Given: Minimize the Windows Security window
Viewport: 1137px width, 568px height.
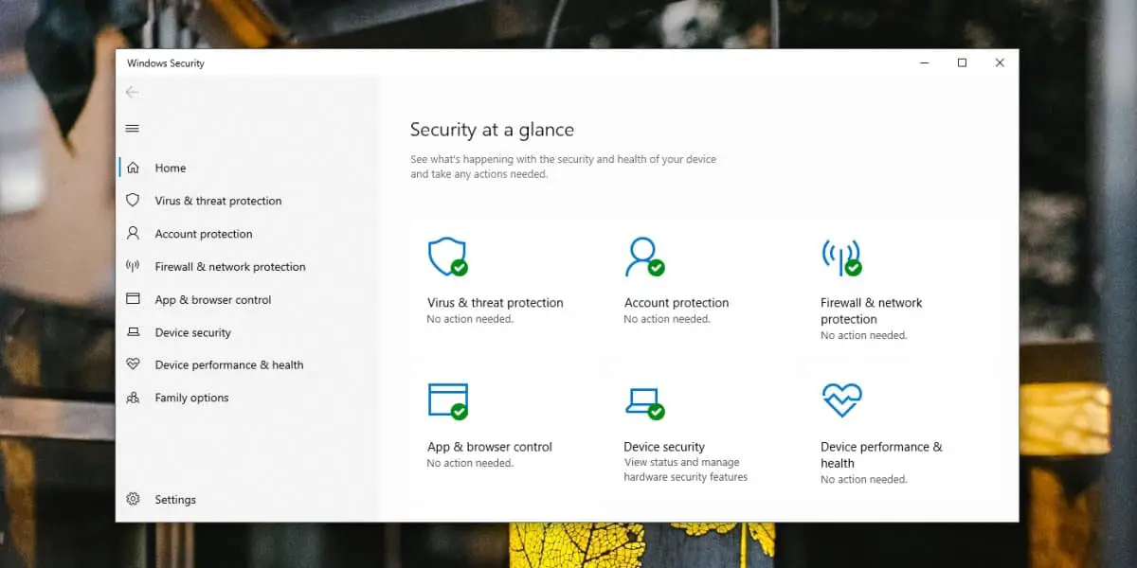Looking at the screenshot, I should pyautogui.click(x=924, y=62).
